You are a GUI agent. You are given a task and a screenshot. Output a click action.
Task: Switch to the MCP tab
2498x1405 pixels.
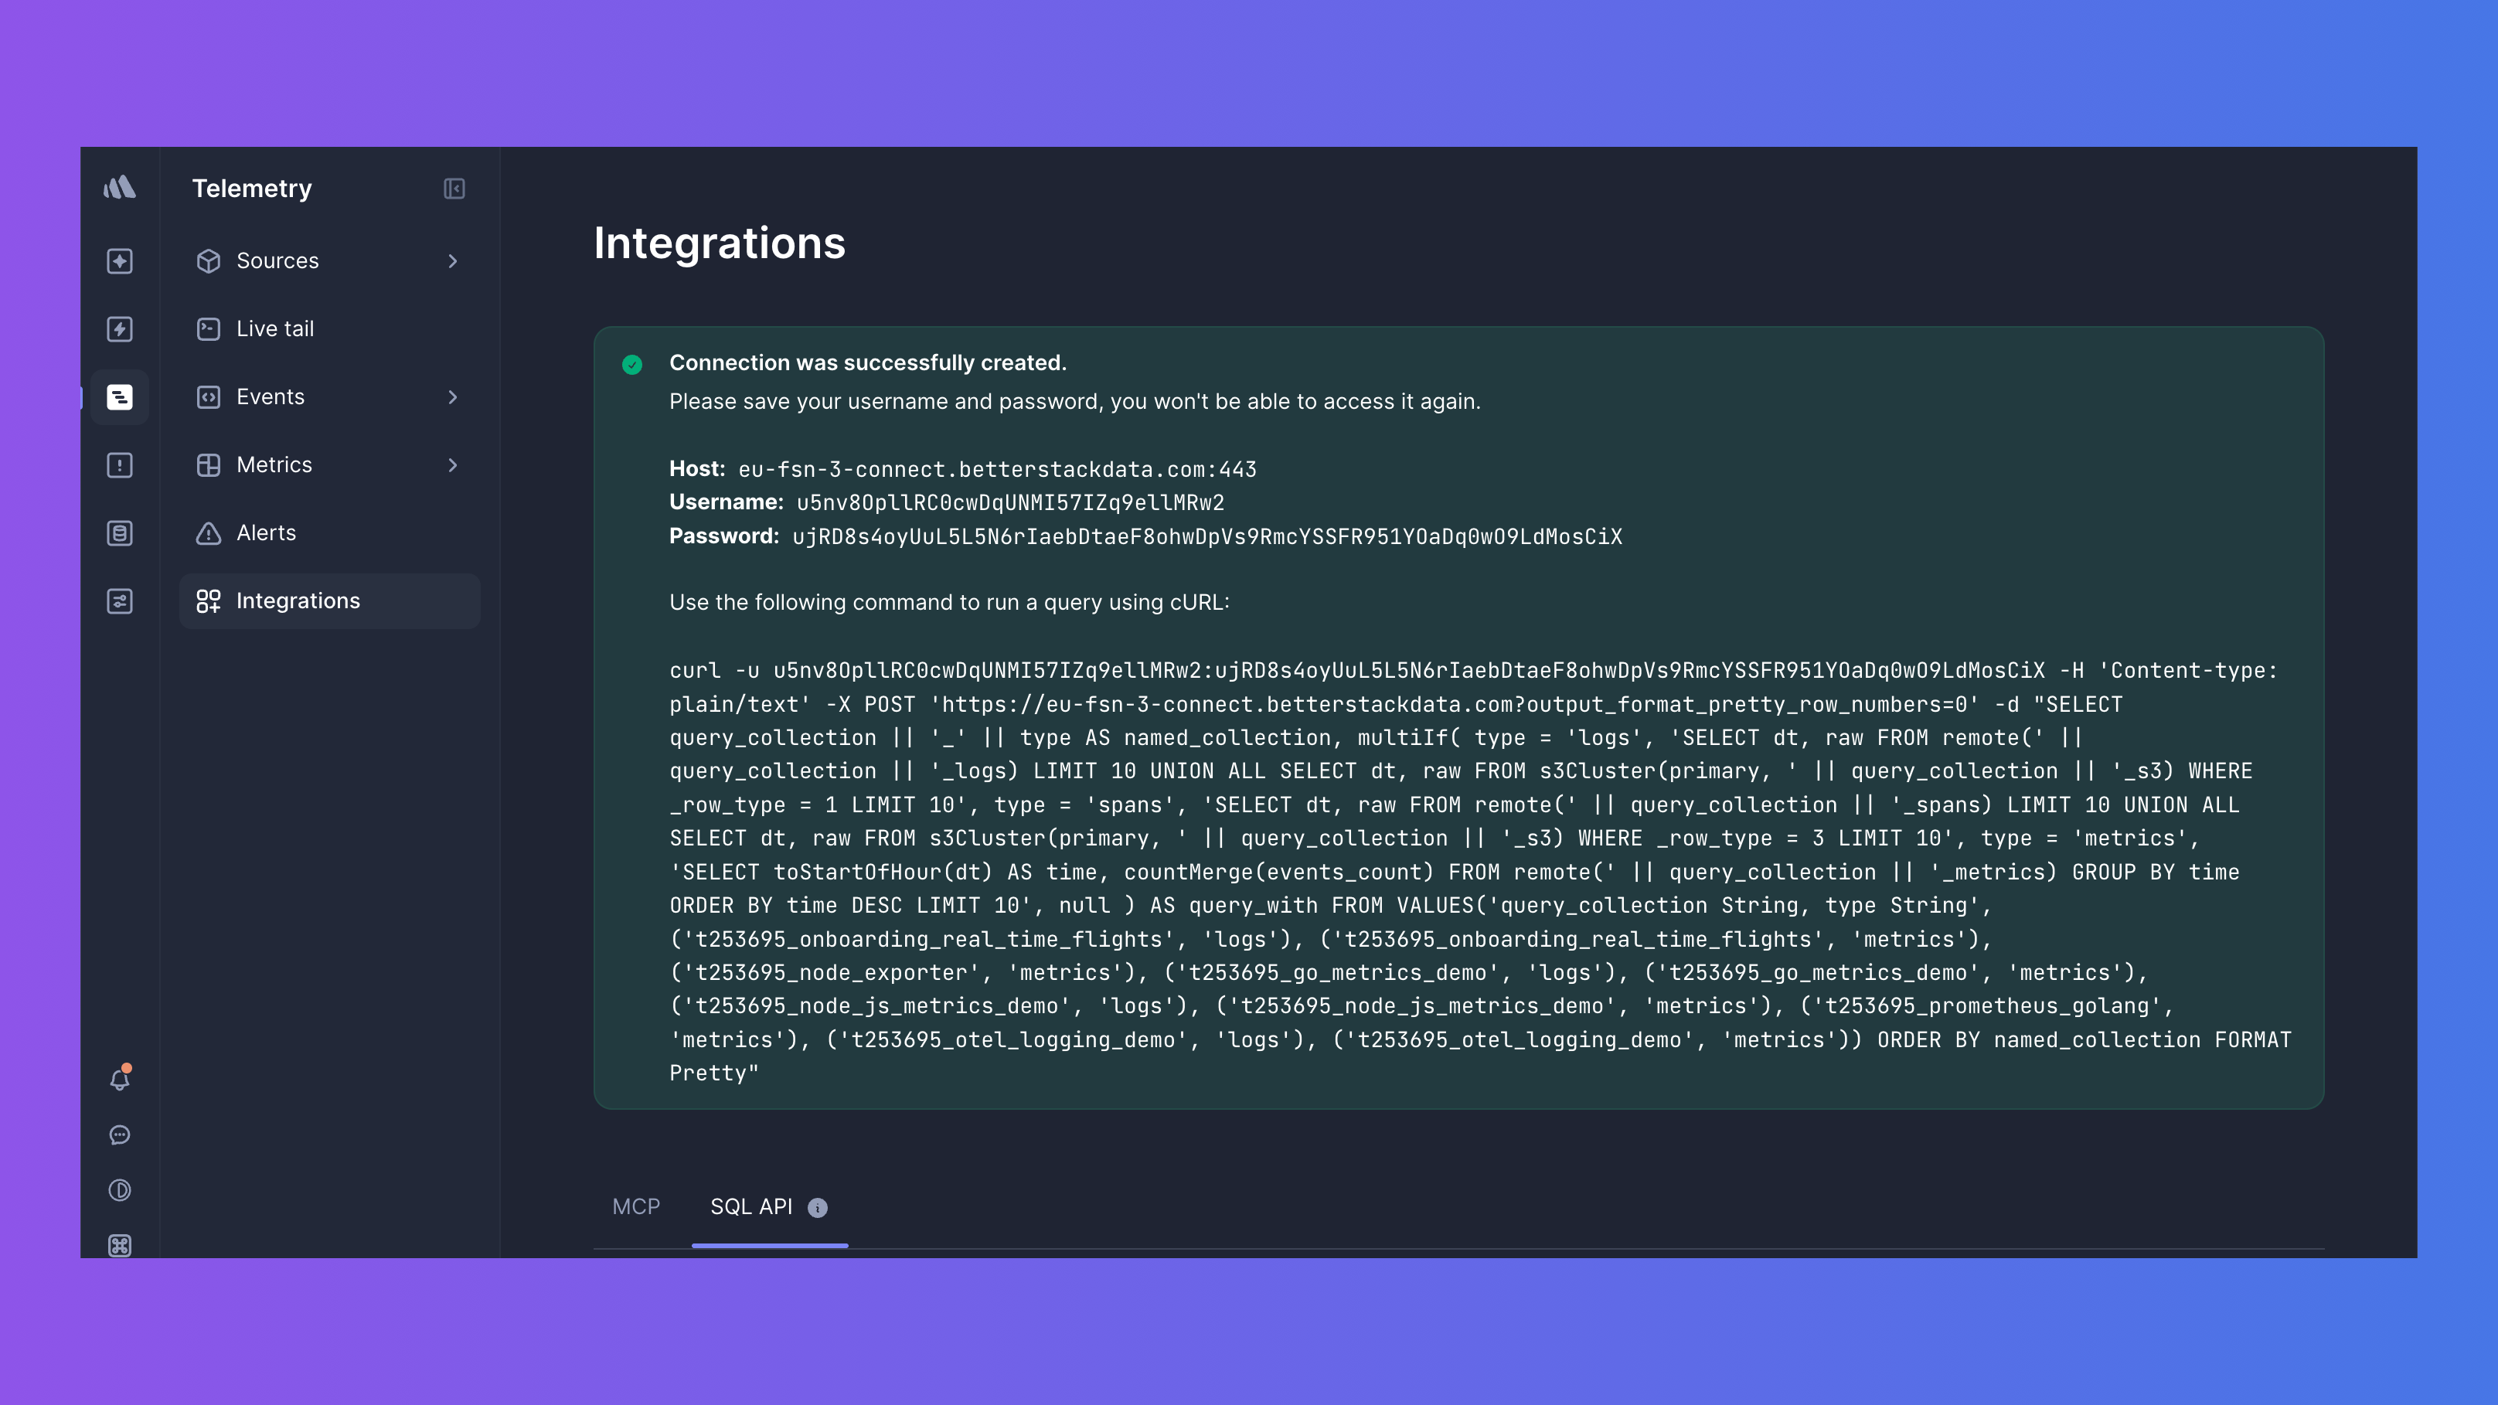[x=636, y=1207]
